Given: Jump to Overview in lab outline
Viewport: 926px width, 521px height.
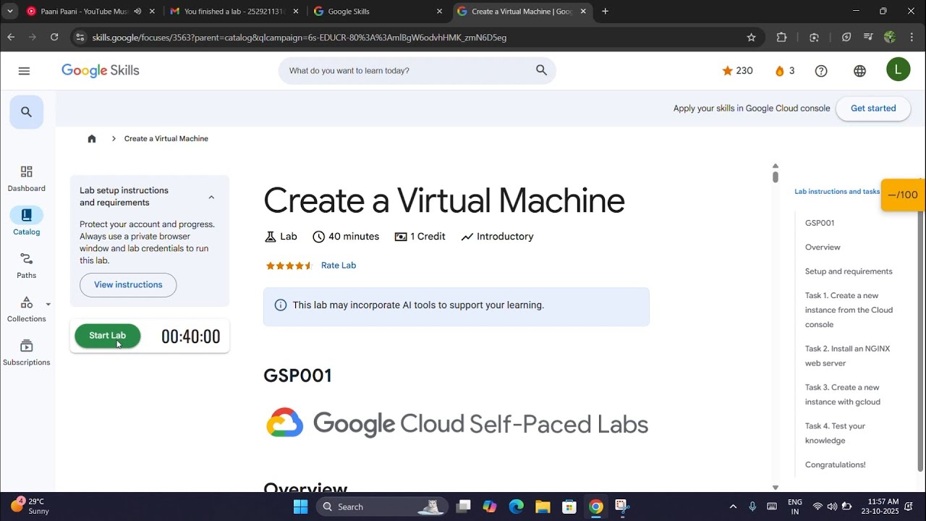Looking at the screenshot, I should click(823, 247).
